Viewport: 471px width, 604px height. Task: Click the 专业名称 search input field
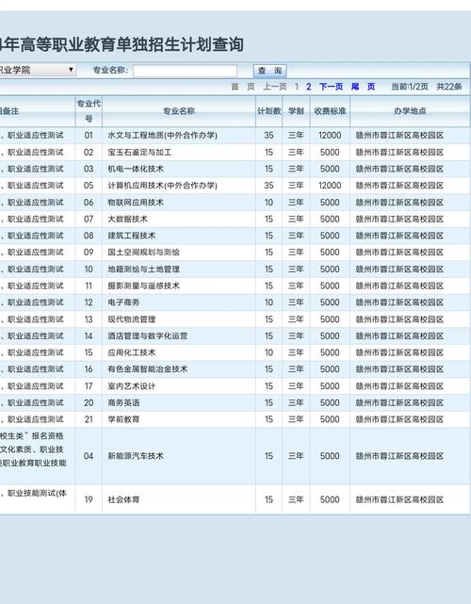[x=186, y=71]
